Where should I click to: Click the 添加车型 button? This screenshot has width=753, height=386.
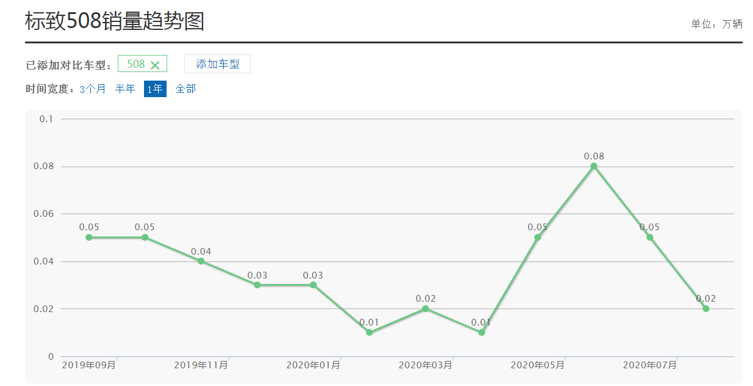(x=217, y=64)
